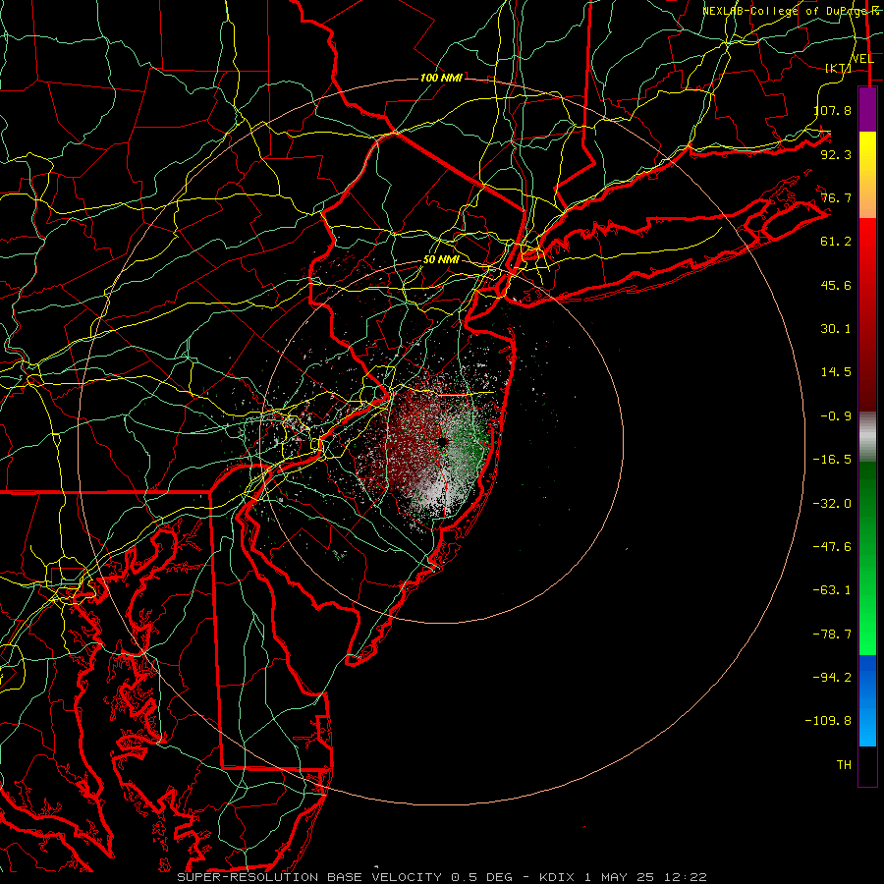Click the -63.1 legend value

tap(833, 590)
